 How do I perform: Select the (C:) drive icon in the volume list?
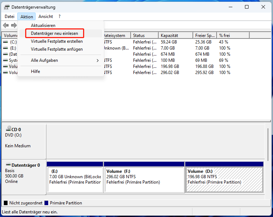(5, 42)
